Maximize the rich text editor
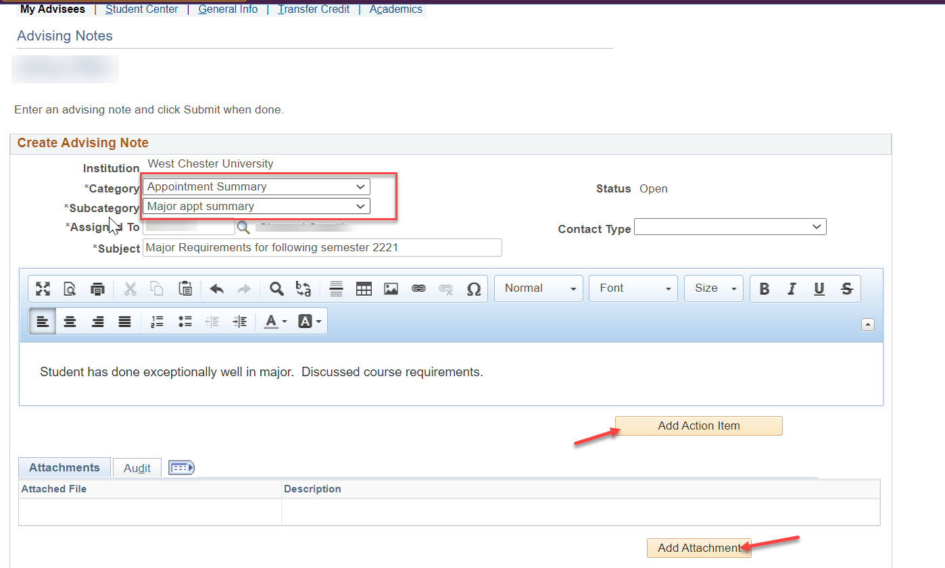The width and height of the screenshot is (945, 568). [43, 289]
